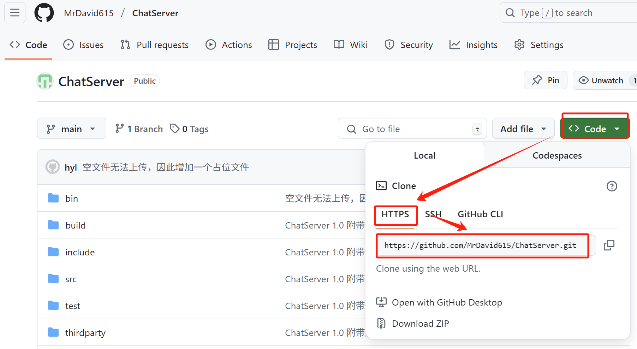637x349 pixels.
Task: Select the SSH clone option
Action: pyautogui.click(x=433, y=214)
